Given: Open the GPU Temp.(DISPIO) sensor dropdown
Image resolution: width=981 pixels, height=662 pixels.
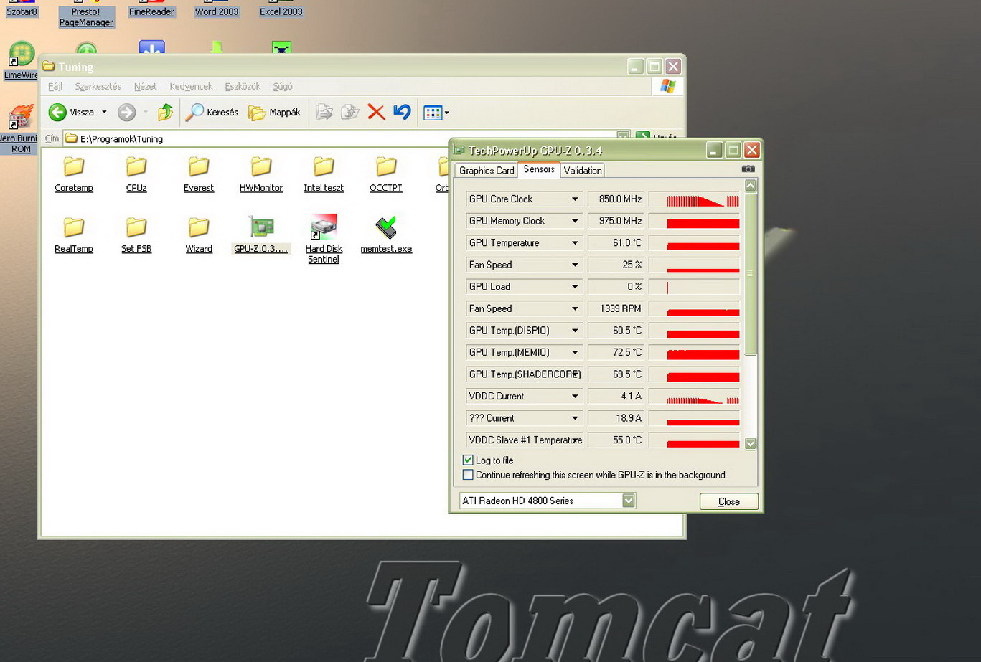Looking at the screenshot, I should point(574,331).
